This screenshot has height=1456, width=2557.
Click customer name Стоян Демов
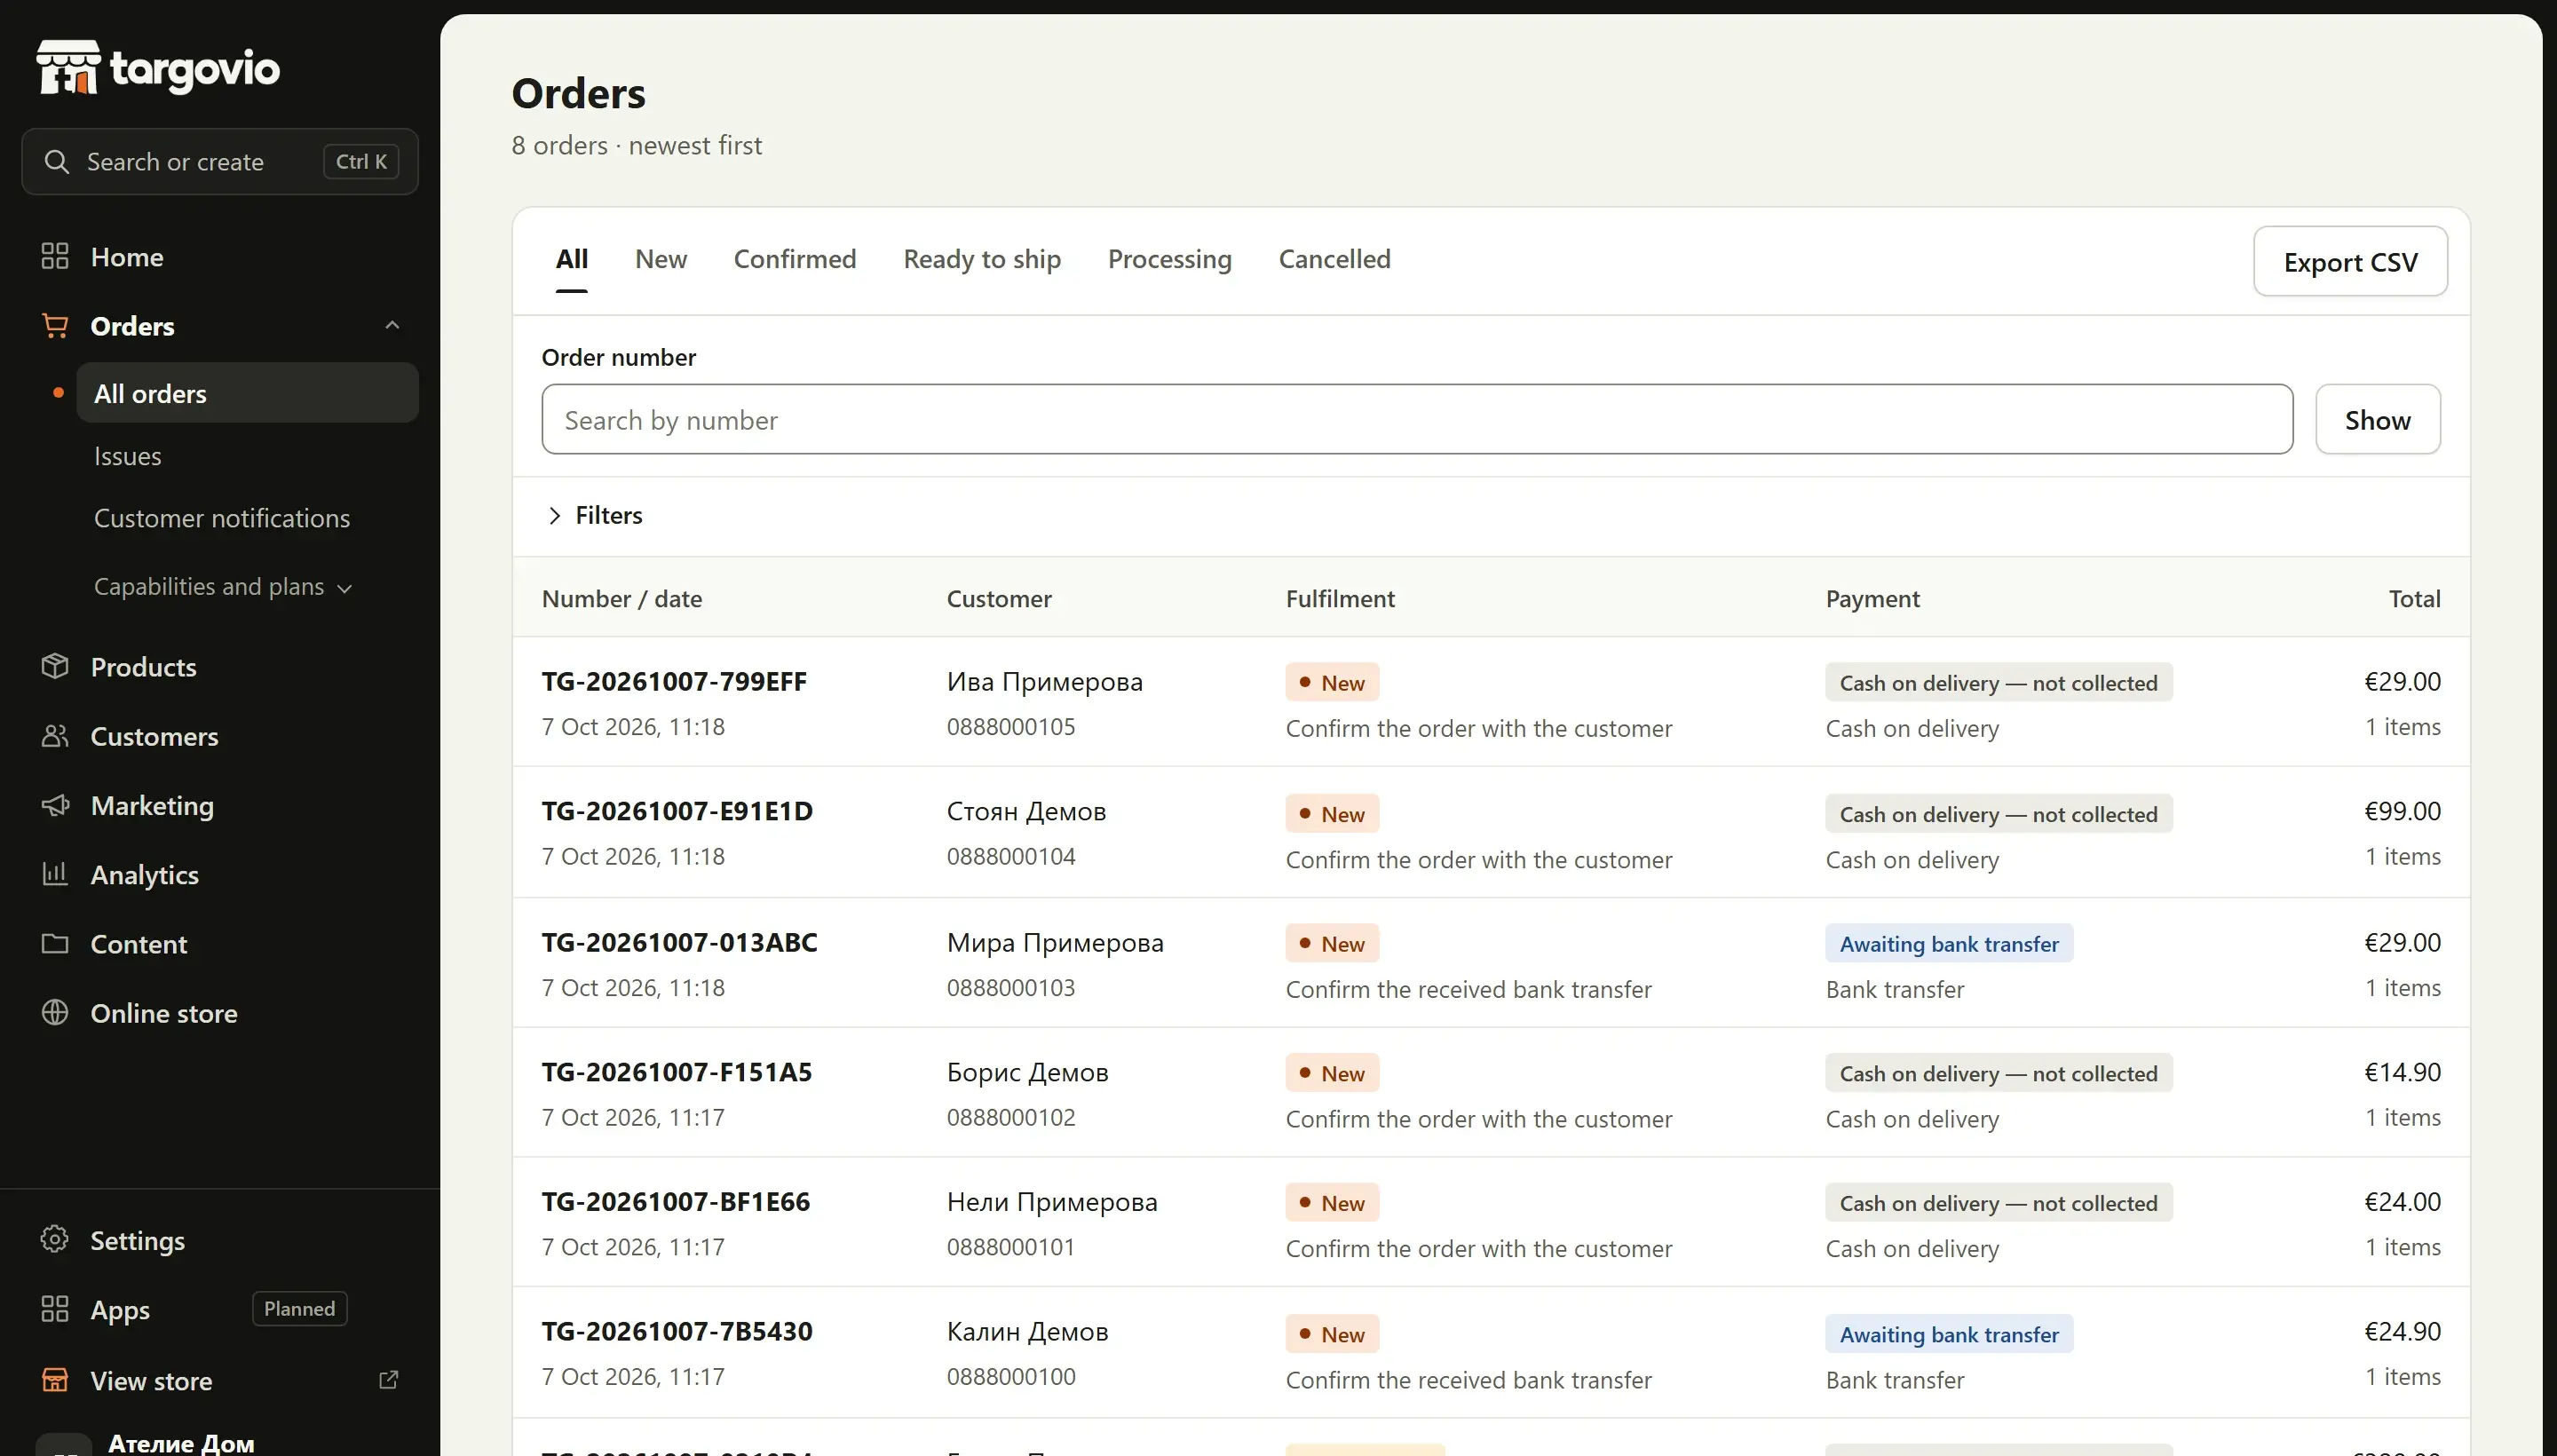[x=1026, y=811]
